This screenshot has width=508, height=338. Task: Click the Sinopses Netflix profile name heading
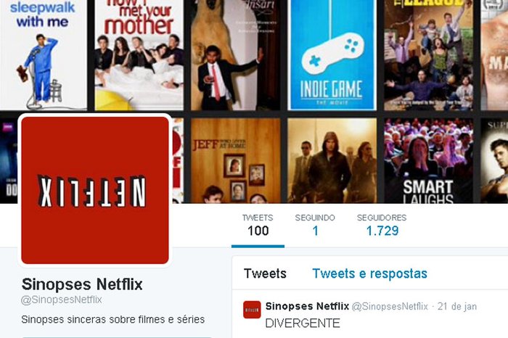click(x=82, y=284)
